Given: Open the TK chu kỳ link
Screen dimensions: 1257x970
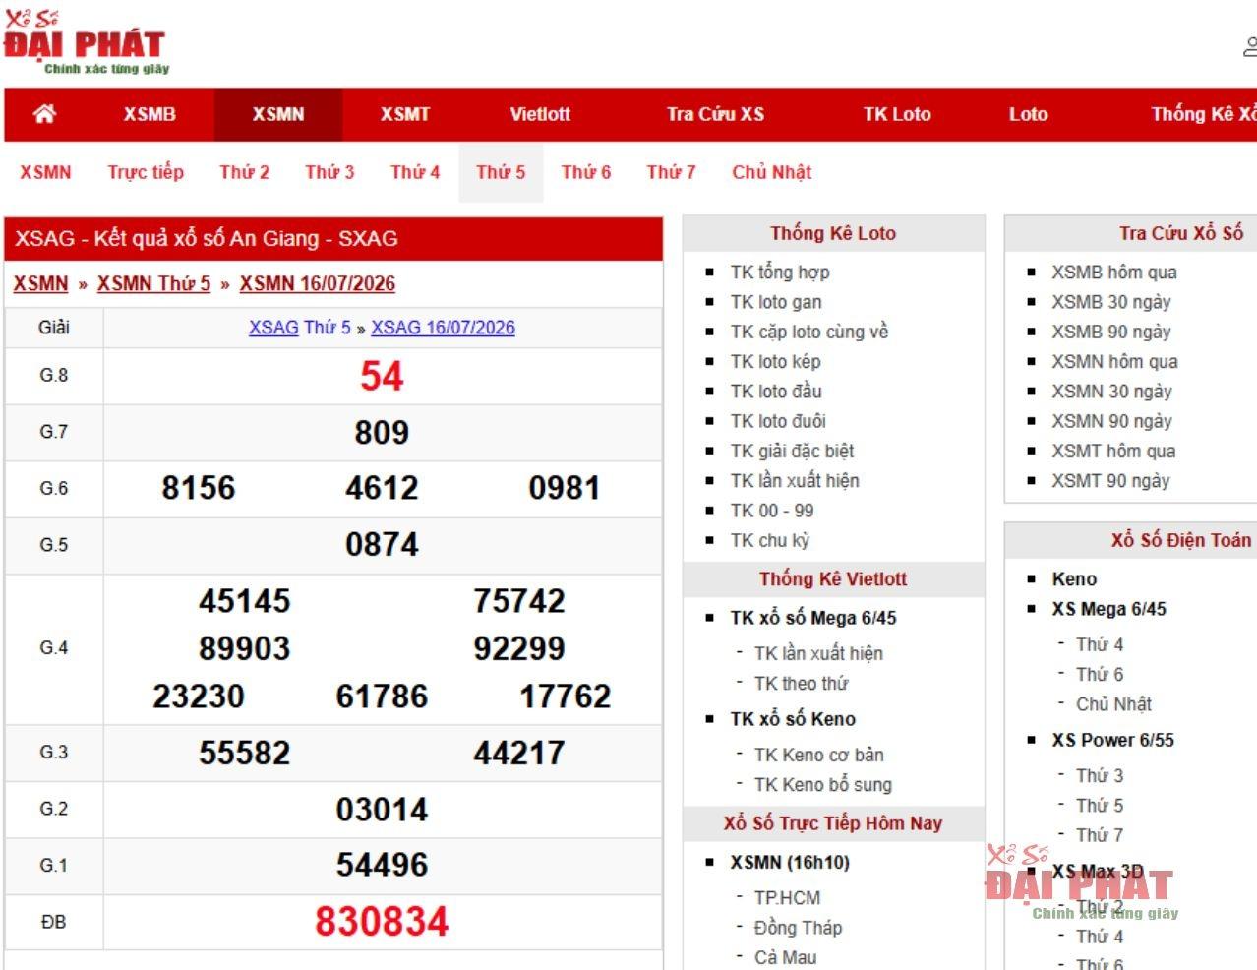Looking at the screenshot, I should pos(769,540).
